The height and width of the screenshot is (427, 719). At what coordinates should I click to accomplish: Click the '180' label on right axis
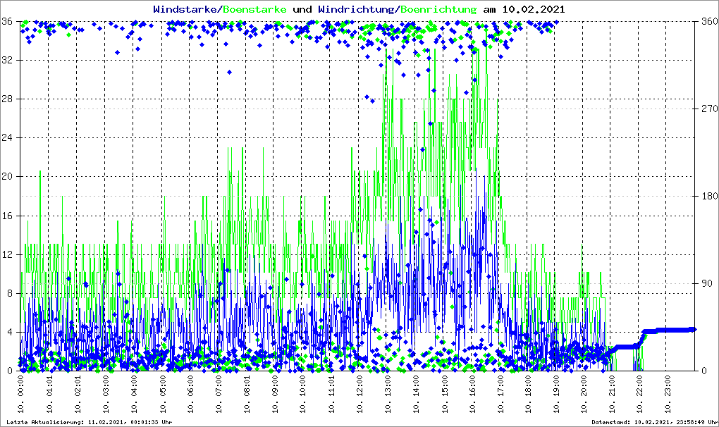(708, 196)
